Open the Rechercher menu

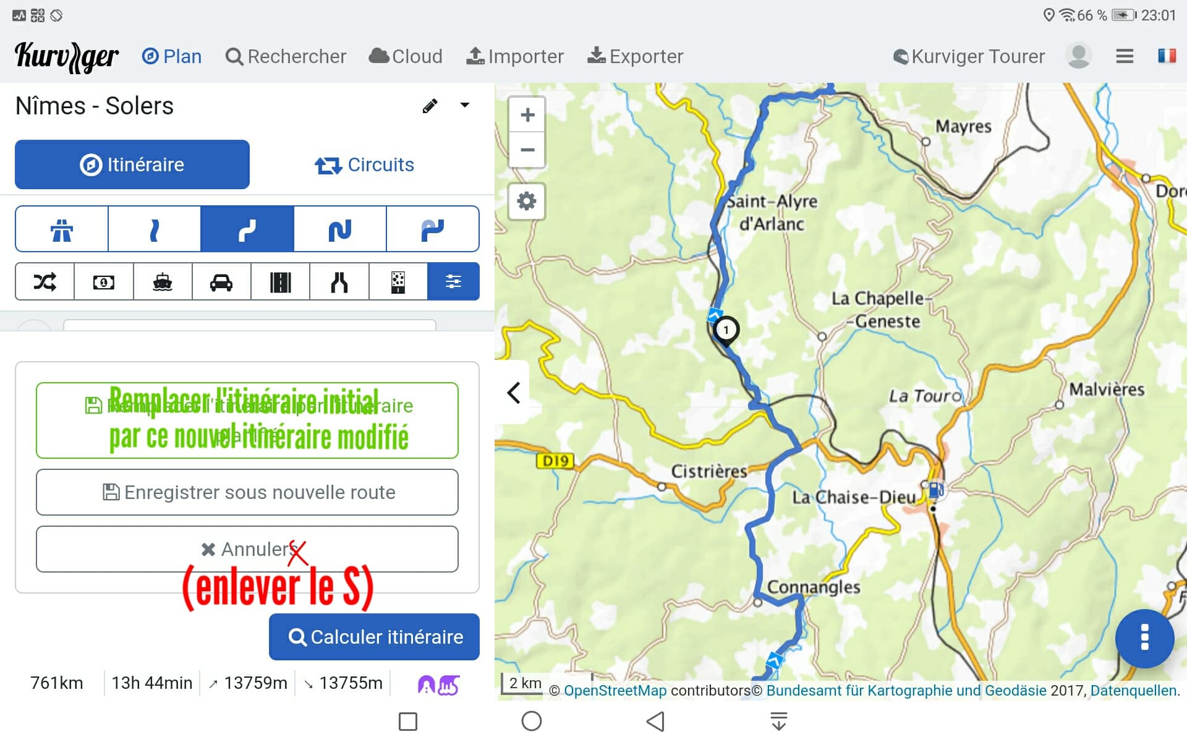coord(286,56)
